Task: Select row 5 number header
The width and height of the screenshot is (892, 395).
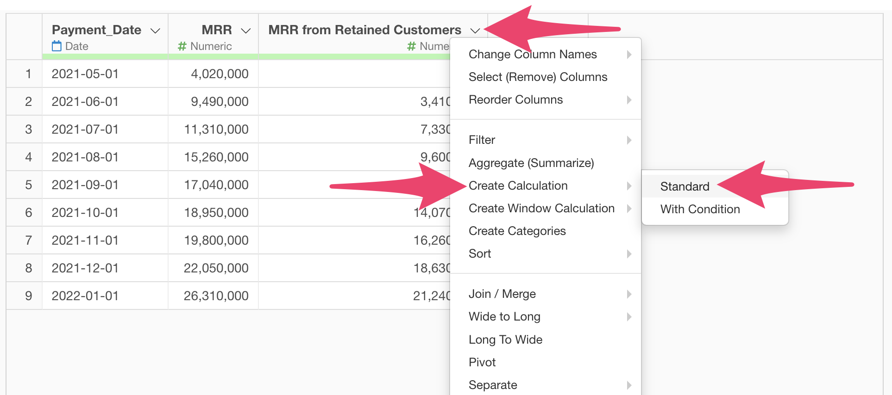Action: click(28, 185)
